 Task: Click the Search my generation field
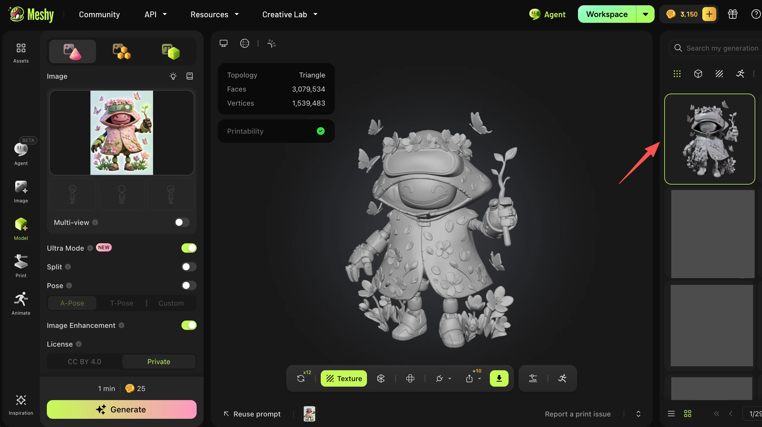(x=716, y=48)
